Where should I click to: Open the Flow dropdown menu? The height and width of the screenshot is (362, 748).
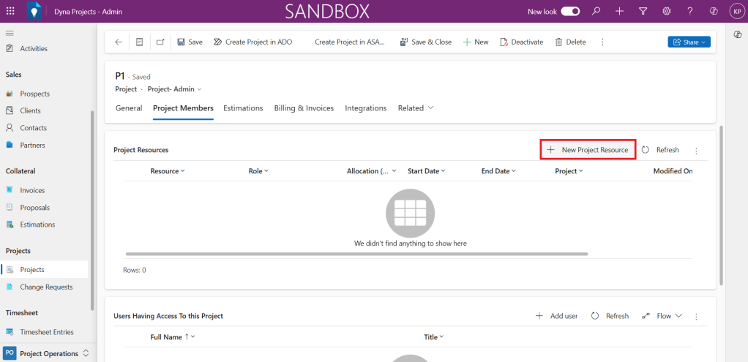coord(662,316)
